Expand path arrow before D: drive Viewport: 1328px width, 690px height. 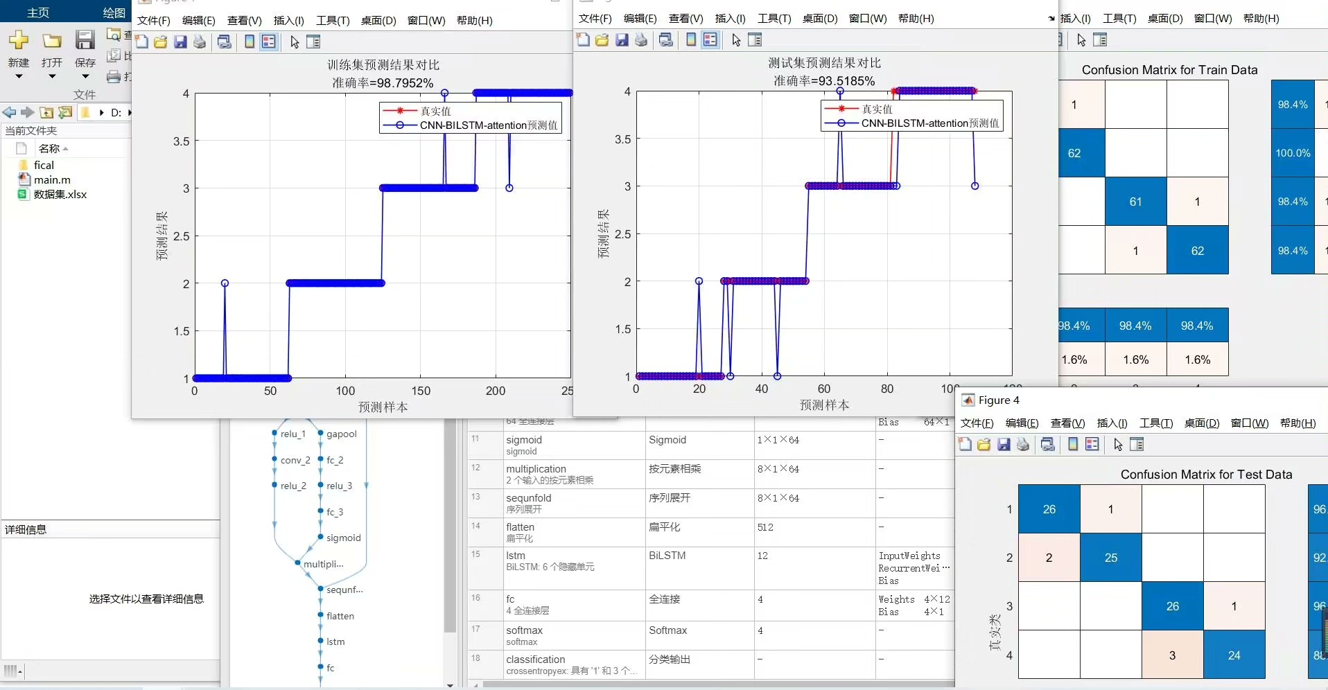pyautogui.click(x=102, y=112)
